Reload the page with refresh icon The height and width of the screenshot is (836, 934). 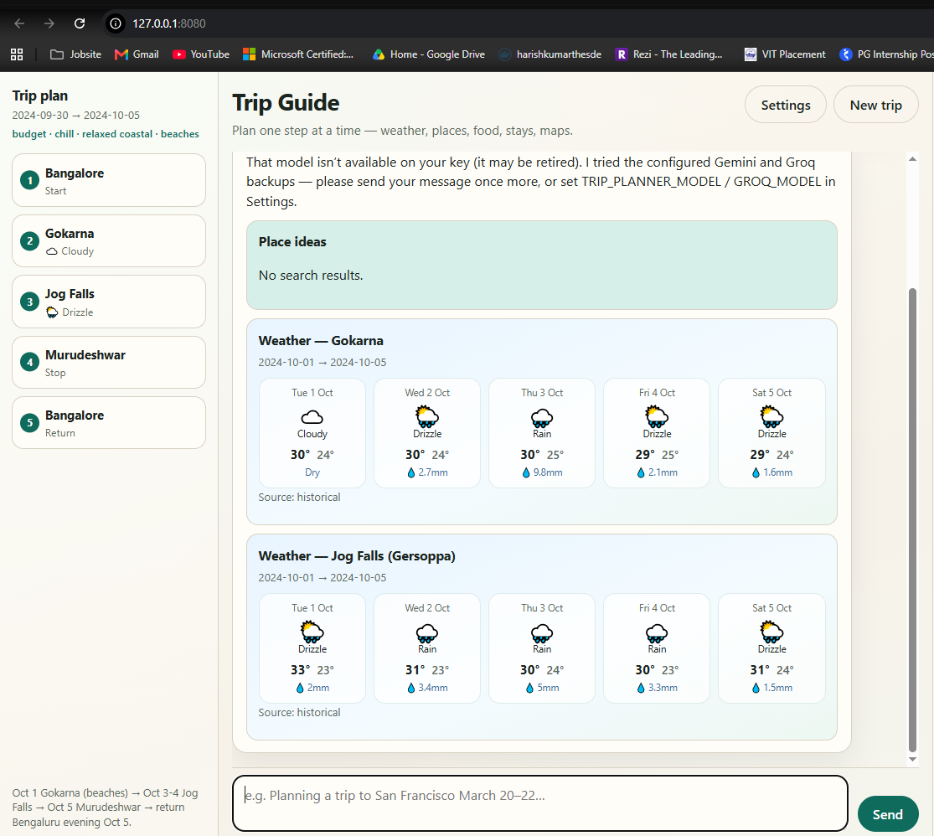pos(80,23)
